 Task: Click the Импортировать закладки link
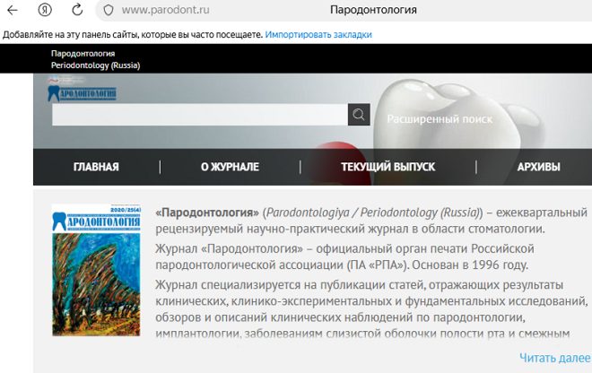tap(318, 34)
